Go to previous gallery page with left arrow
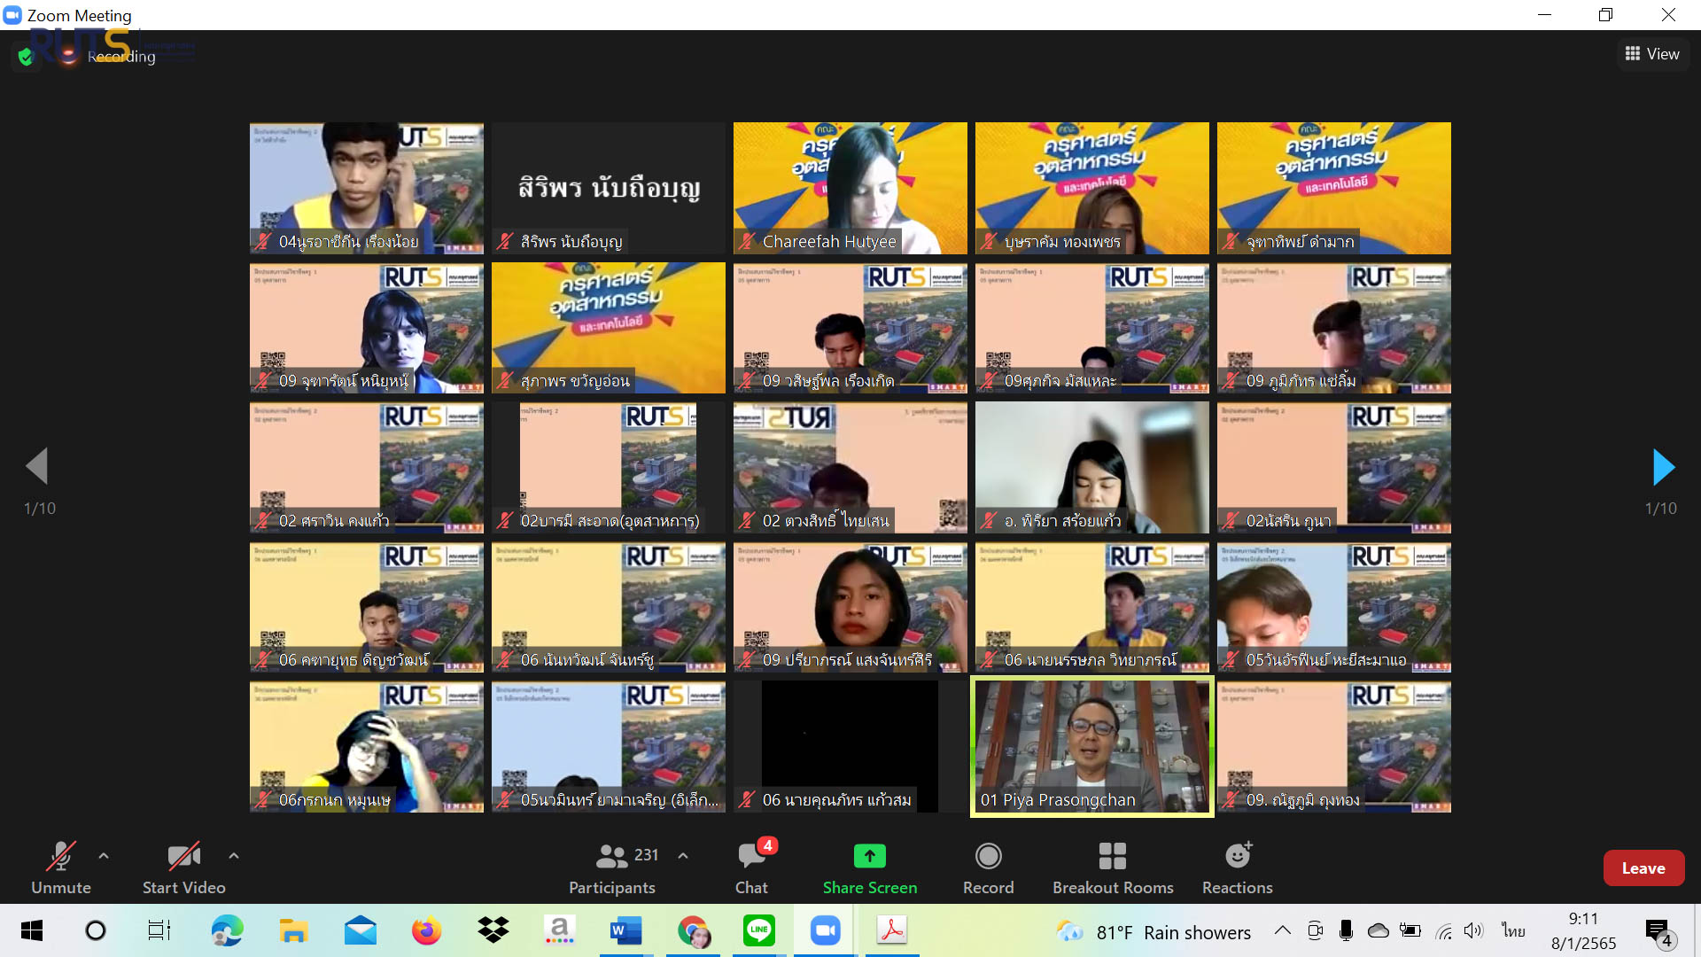Viewport: 1701px width, 957px height. point(37,466)
